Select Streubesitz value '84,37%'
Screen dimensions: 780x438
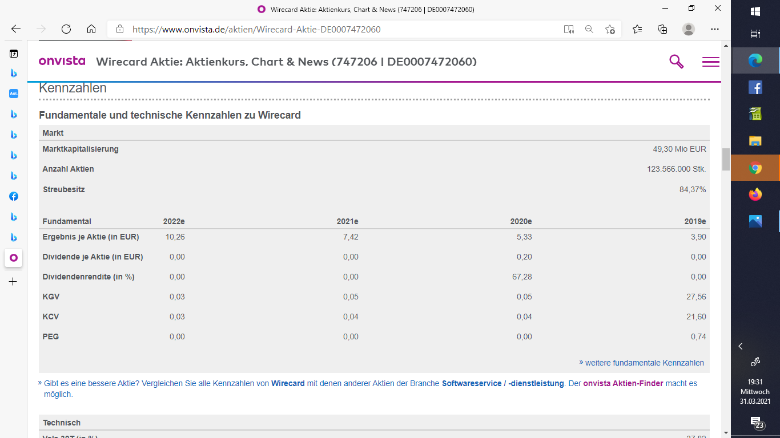tap(693, 189)
